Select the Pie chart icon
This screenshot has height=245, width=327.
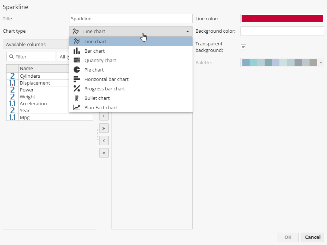point(76,70)
